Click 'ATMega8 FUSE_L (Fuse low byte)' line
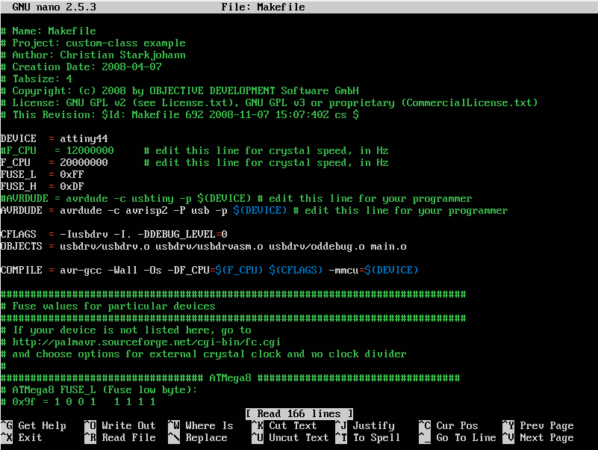This screenshot has width=598, height=450. coord(99,390)
